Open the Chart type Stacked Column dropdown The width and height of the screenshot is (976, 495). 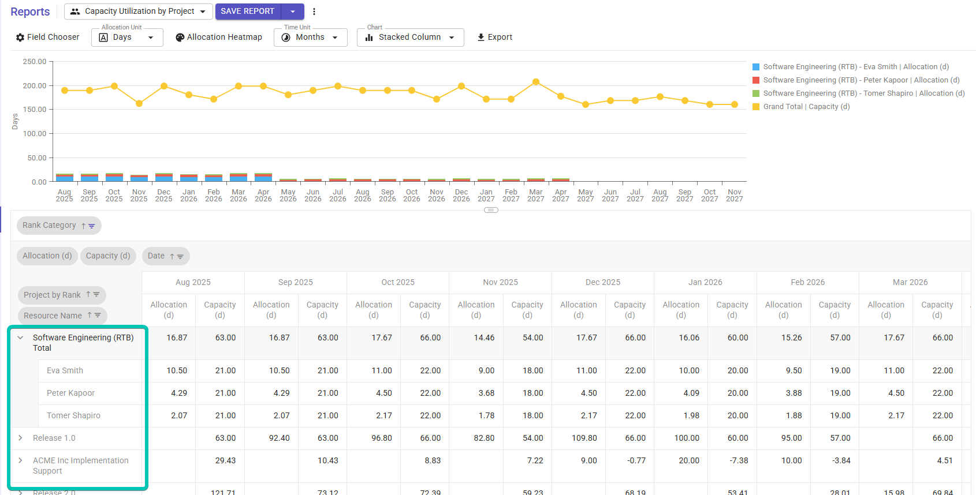[410, 37]
